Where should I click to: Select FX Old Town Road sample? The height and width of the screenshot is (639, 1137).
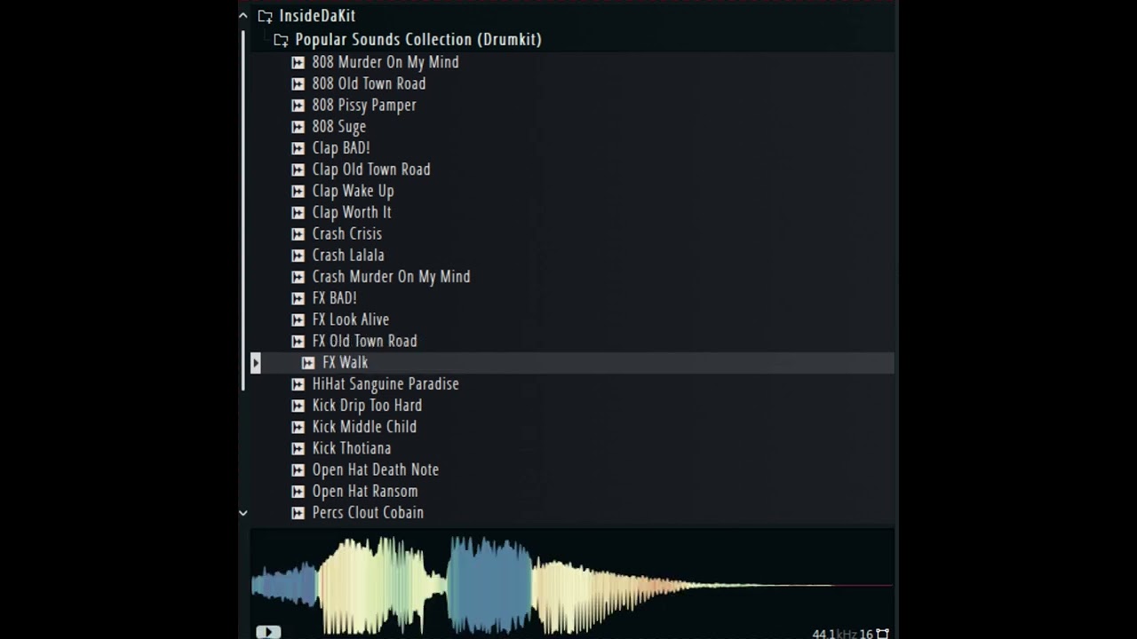tap(364, 341)
